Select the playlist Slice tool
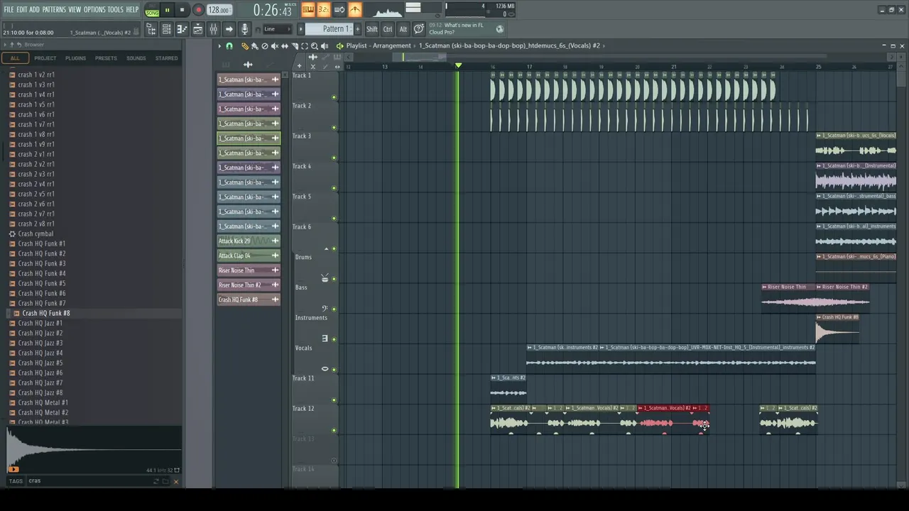The image size is (909, 511). point(295,46)
